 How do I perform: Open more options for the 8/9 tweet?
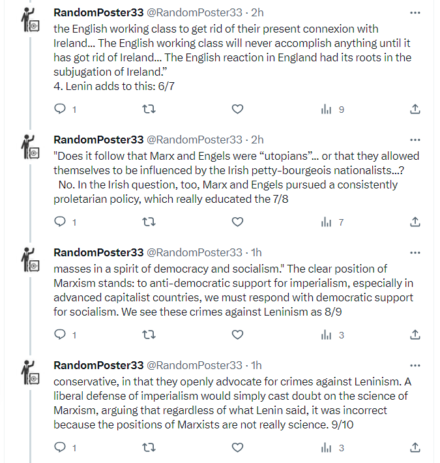point(415,252)
